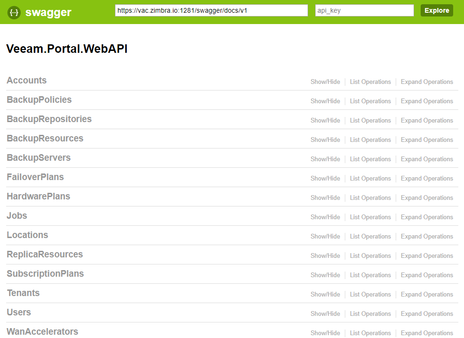
Task: Expand Operations for ReplicaResources
Action: [x=427, y=256]
